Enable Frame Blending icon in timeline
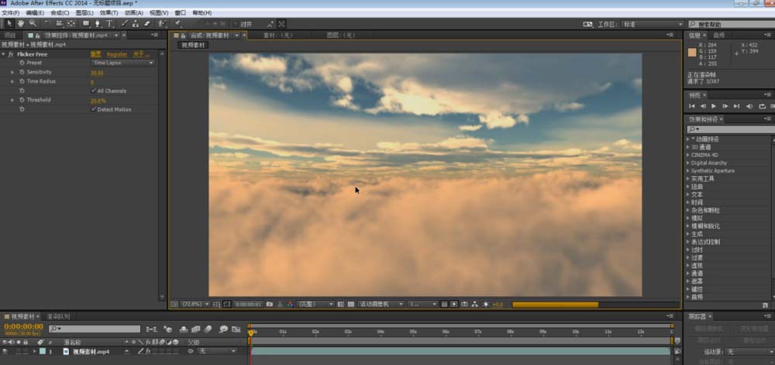Viewport: 775px width, 365px height. (x=196, y=329)
